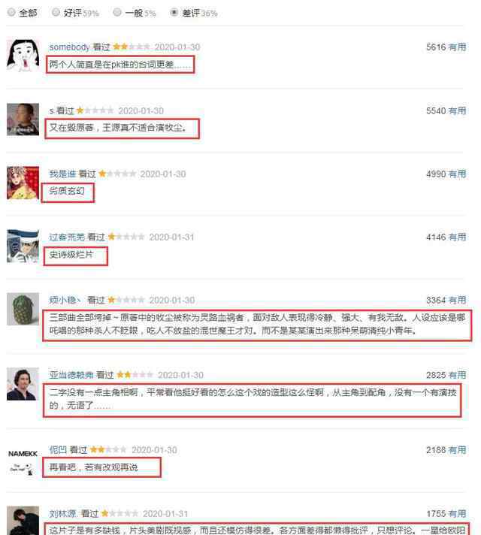Mark the 2825 review as 有用
The height and width of the screenshot is (535, 481).
click(x=457, y=375)
